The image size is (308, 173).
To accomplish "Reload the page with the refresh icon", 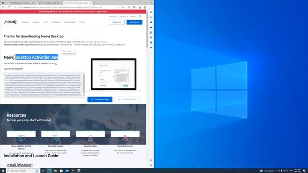I will point(9,7).
